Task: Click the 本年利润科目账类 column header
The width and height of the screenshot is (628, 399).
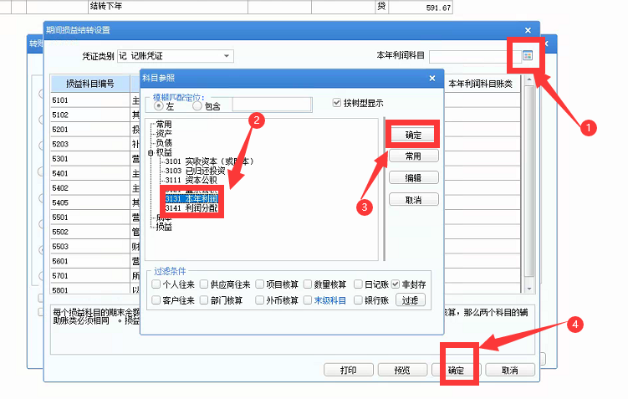Action: click(x=481, y=84)
